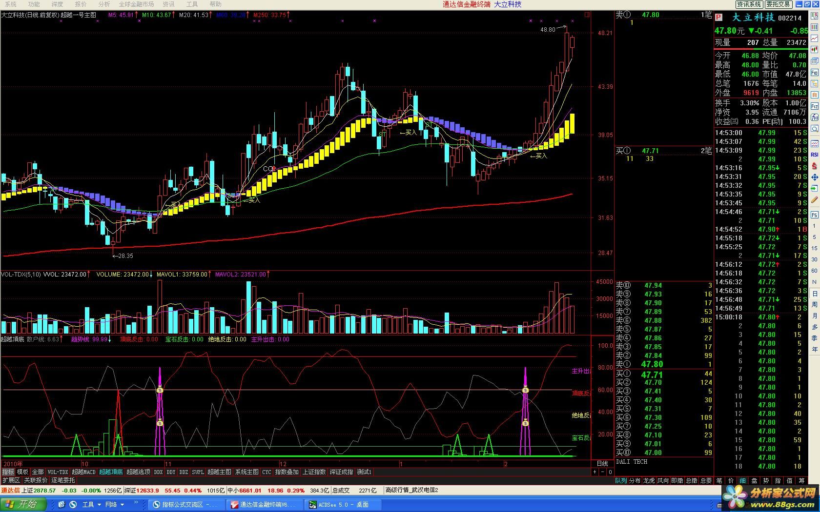The height and width of the screenshot is (512, 820).
Task: Select the 日 daily period
Action: point(815,293)
